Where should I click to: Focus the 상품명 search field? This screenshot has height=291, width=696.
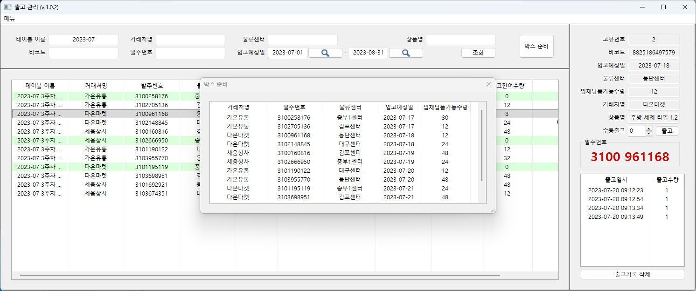click(x=460, y=40)
